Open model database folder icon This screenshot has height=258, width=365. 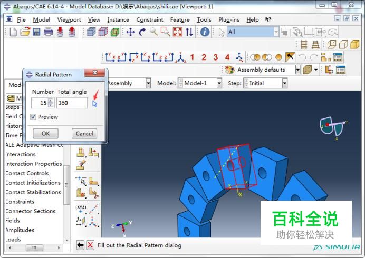pos(25,32)
